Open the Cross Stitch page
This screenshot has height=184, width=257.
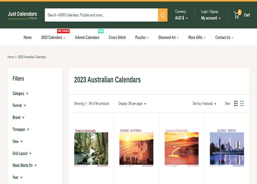[117, 38]
